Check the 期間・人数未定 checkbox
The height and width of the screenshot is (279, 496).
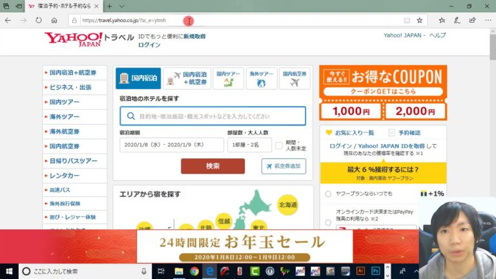pyautogui.click(x=279, y=145)
